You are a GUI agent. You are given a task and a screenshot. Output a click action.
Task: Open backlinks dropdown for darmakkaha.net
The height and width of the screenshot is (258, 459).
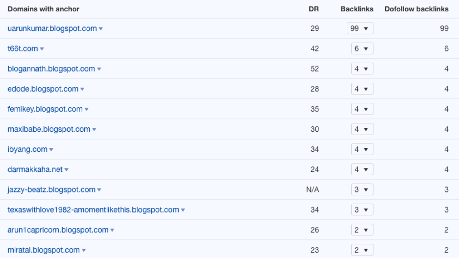tap(362, 169)
